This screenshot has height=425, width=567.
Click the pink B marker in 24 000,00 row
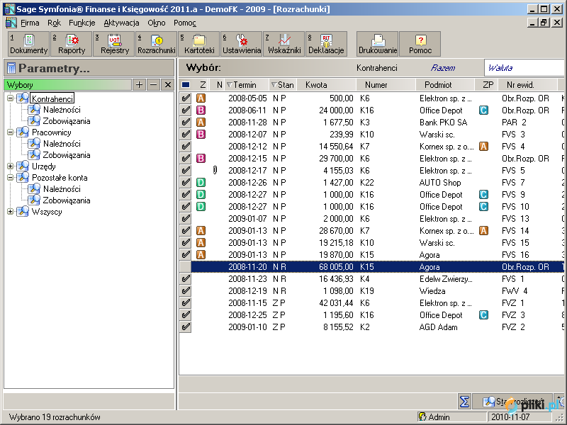(201, 110)
